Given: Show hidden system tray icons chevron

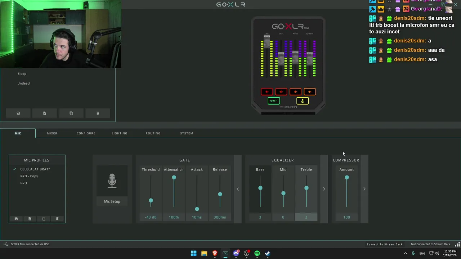Looking at the screenshot, I should [405, 253].
